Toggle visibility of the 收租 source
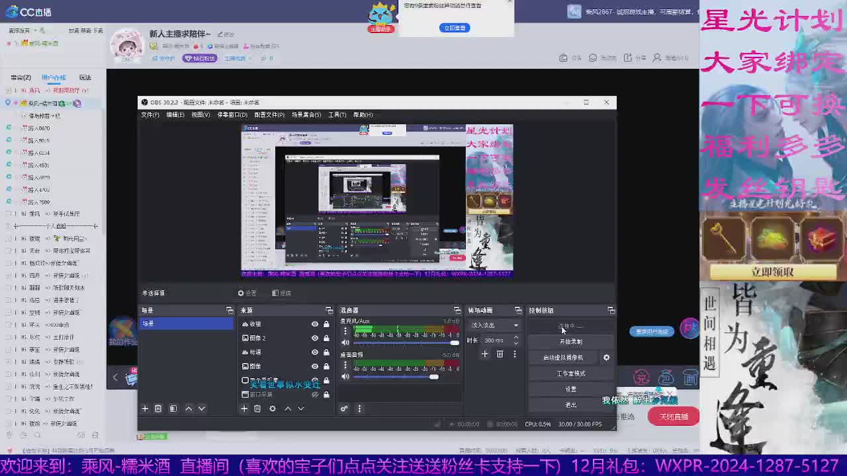Image resolution: width=847 pixels, height=476 pixels. click(315, 324)
